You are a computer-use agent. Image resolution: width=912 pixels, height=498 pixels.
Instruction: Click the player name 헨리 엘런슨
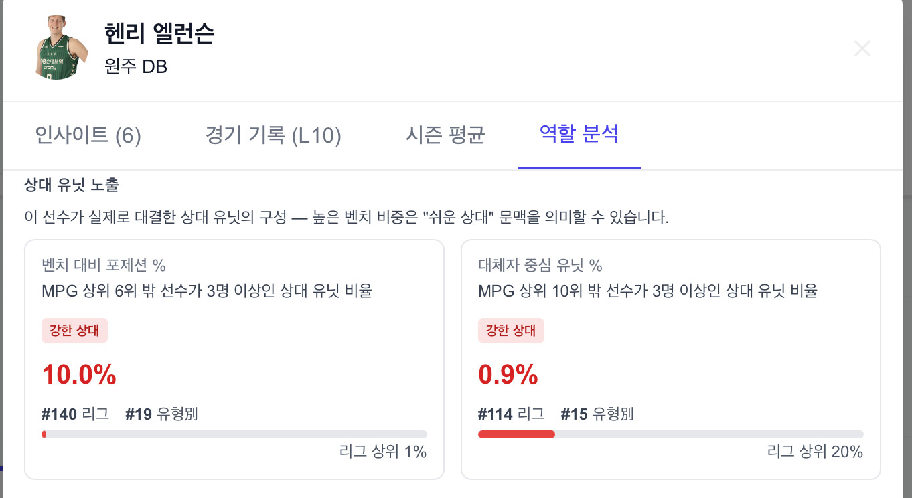coord(159,33)
